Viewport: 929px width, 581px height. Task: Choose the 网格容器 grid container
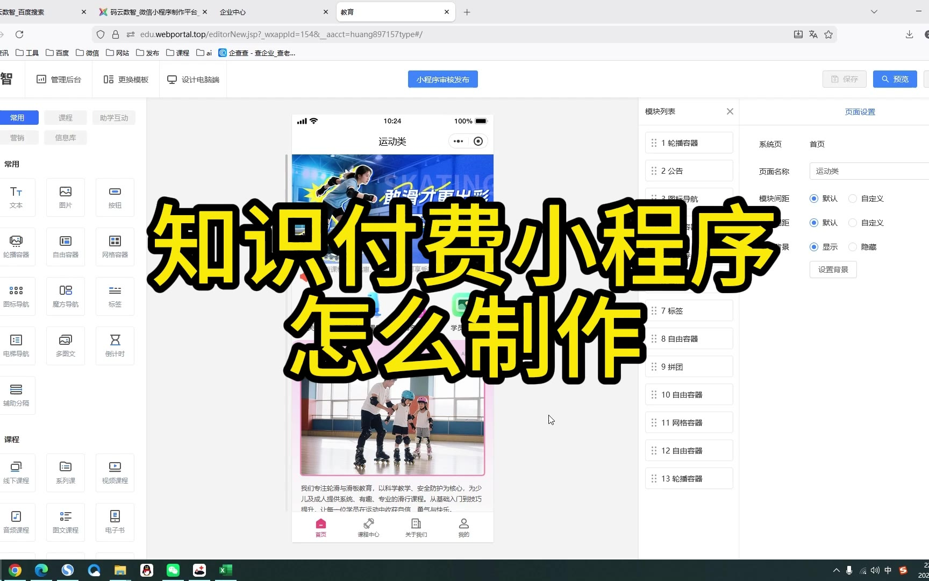[115, 246]
